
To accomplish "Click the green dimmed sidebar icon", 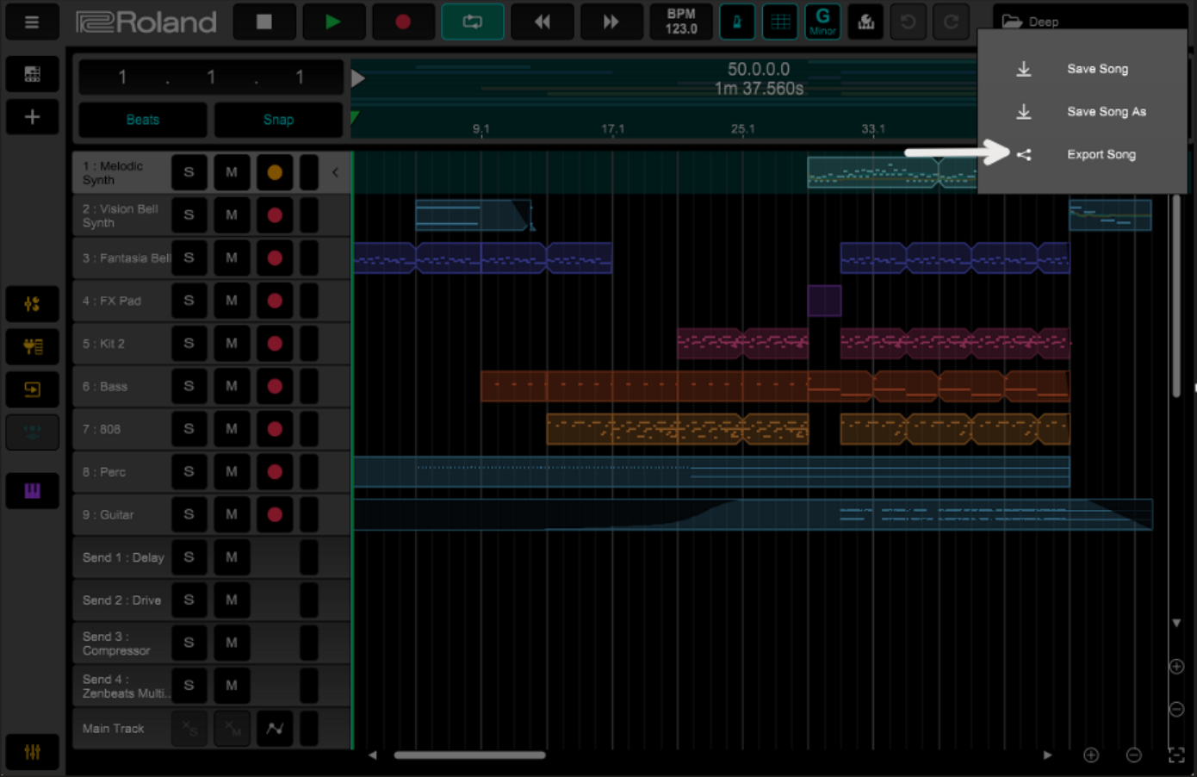I will [x=33, y=432].
